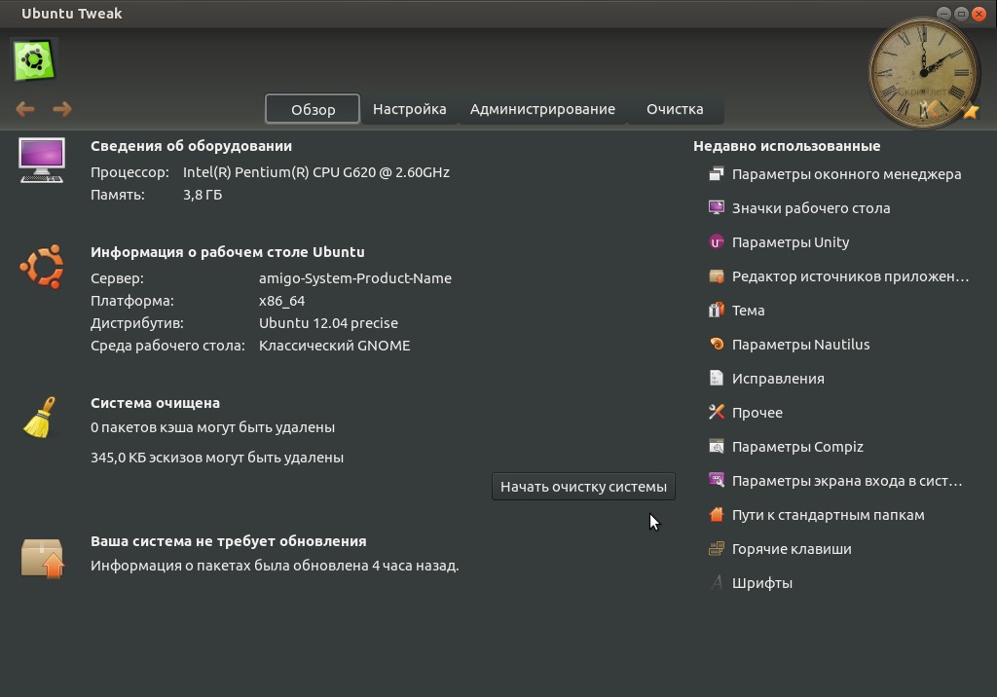This screenshot has height=697, width=997.
Task: Click Ваша система не требует обновления heading
Action: click(x=228, y=540)
